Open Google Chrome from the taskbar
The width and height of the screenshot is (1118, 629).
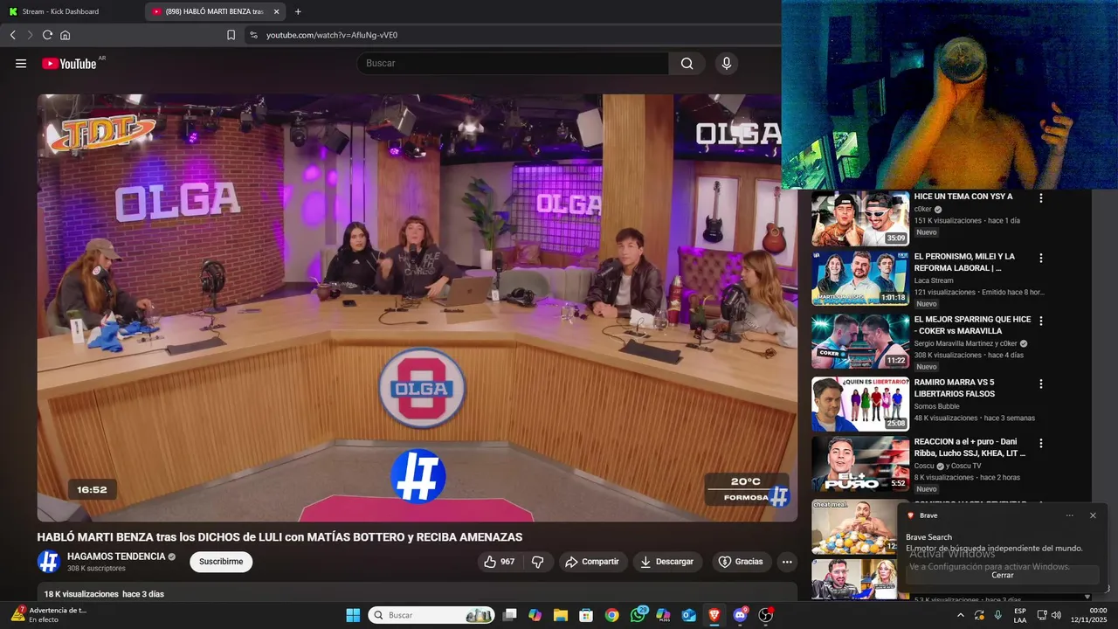[612, 615]
